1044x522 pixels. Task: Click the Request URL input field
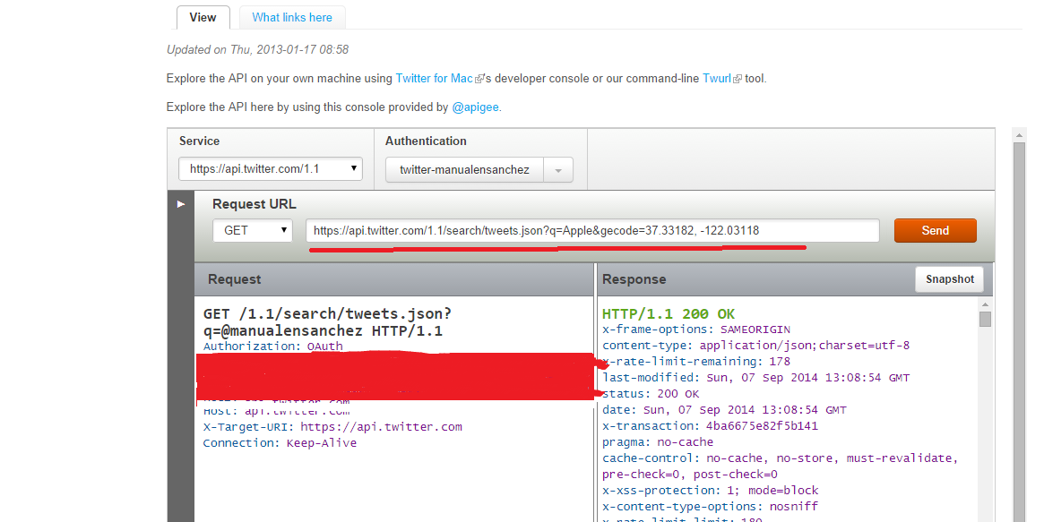click(592, 231)
